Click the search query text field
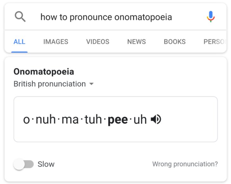Image resolution: width=231 pixels, height=184 pixels. coord(106,17)
